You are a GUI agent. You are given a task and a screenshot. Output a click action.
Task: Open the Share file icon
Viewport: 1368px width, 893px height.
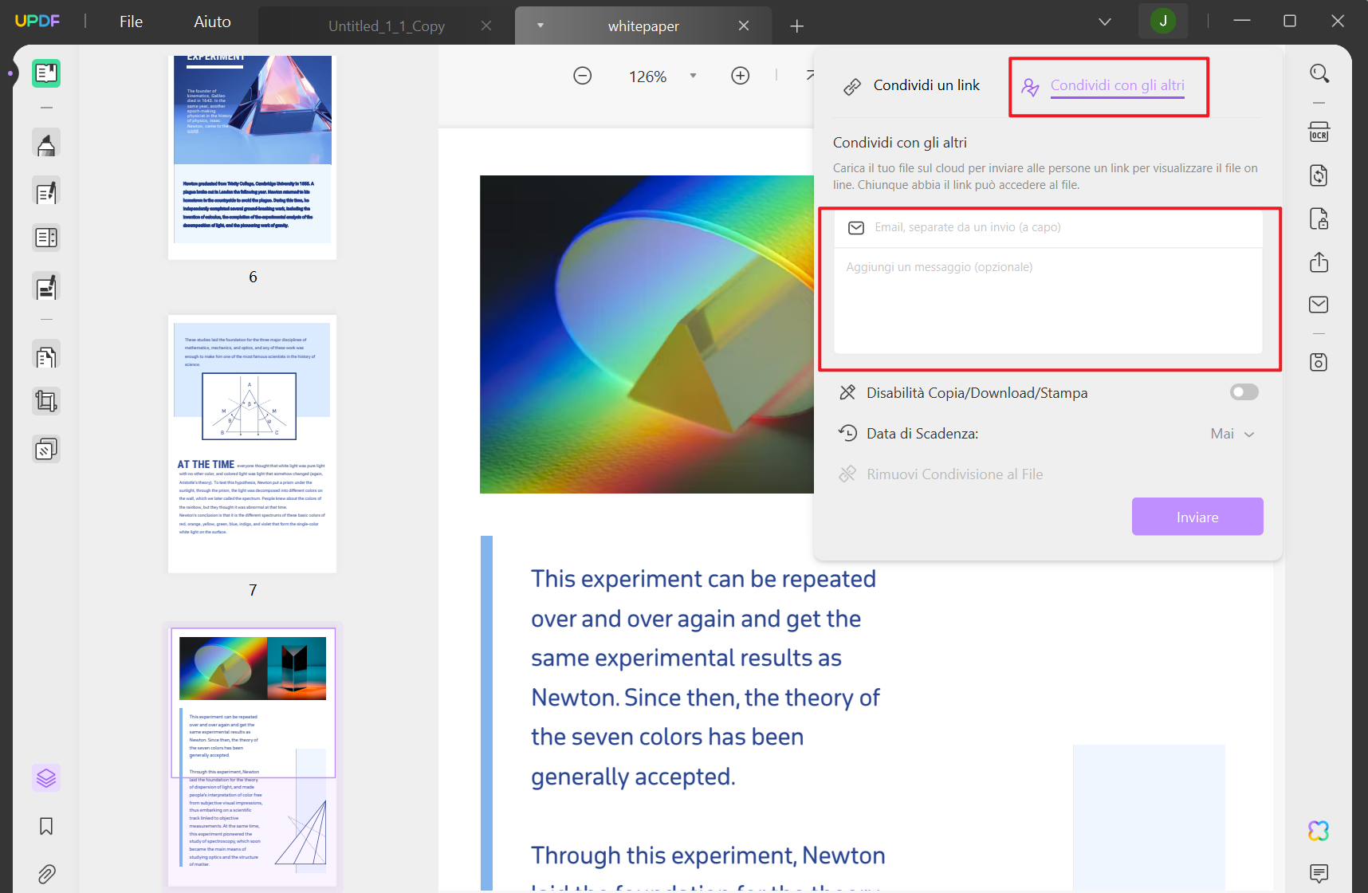[x=1319, y=262]
